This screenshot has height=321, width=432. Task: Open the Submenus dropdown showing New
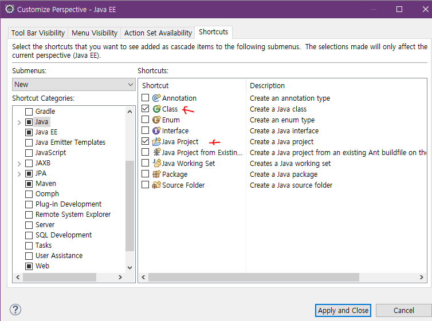(x=73, y=85)
